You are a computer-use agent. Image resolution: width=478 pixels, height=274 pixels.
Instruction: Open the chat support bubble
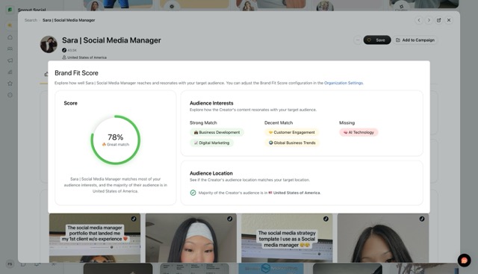point(464,261)
